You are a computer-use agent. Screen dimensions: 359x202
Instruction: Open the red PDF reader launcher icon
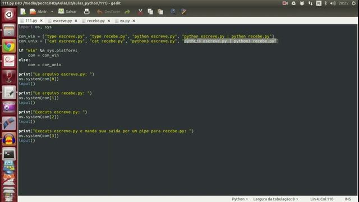9,61
